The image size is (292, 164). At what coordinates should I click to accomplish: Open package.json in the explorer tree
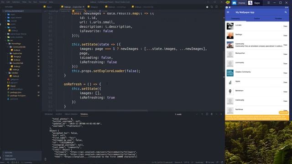(16, 92)
